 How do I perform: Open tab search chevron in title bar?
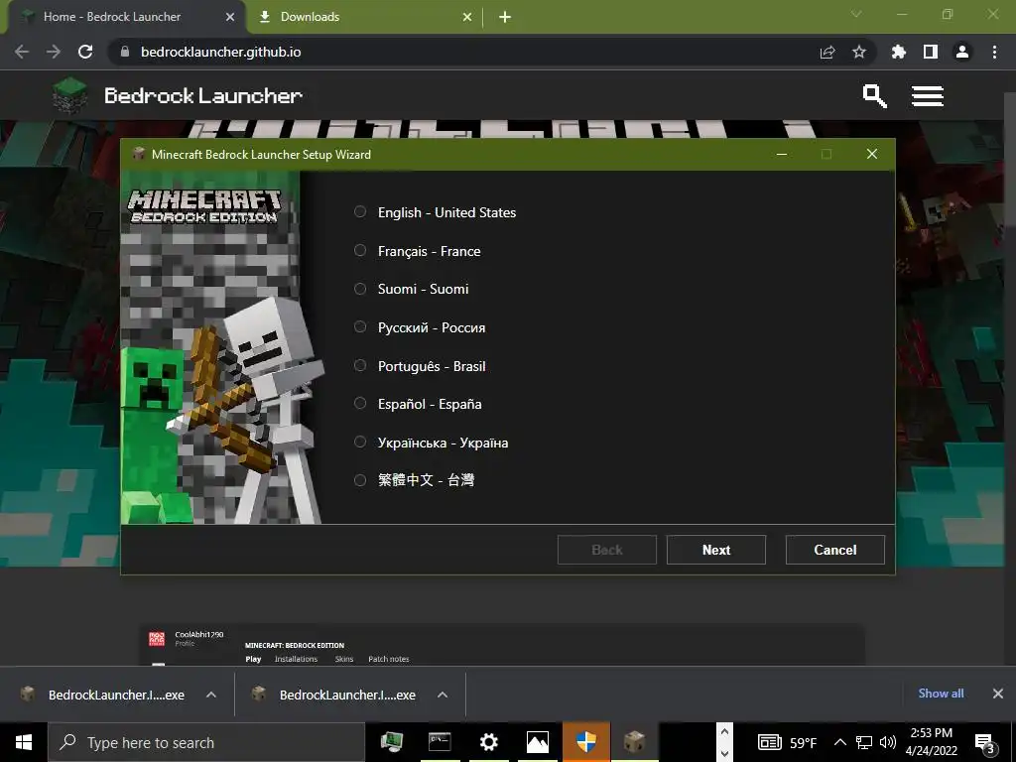click(x=856, y=14)
